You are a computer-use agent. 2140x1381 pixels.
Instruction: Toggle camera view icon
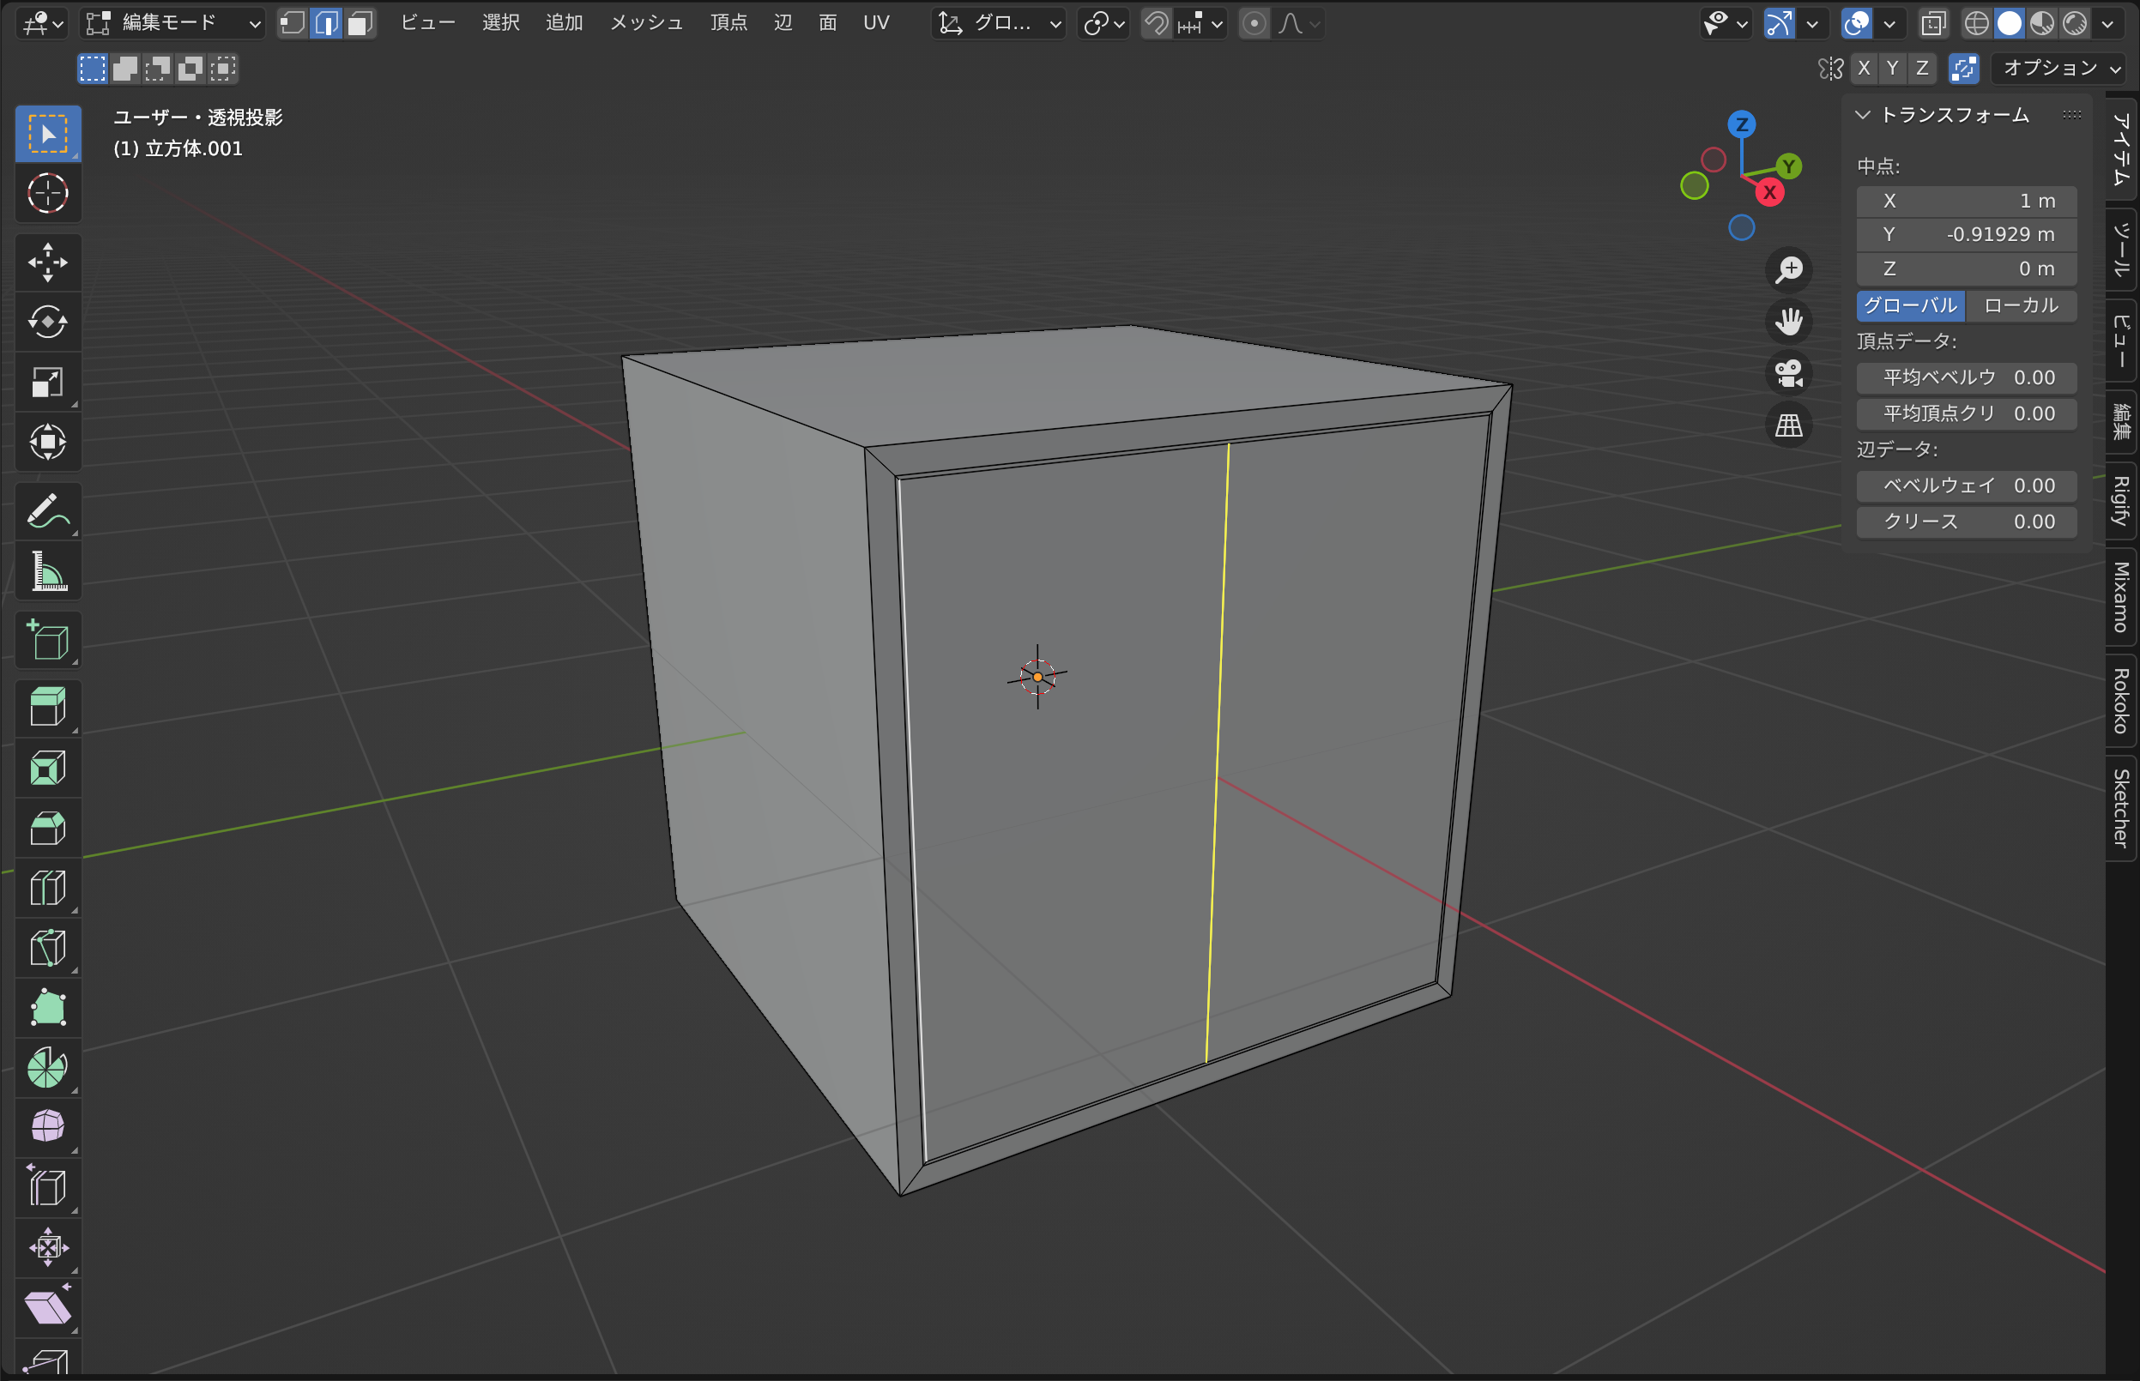[1789, 373]
